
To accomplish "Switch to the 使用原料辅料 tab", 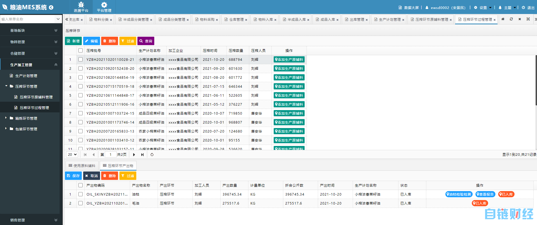I will pyautogui.click(x=82, y=166).
